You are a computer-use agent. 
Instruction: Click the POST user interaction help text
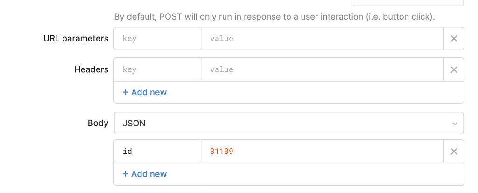point(274,17)
